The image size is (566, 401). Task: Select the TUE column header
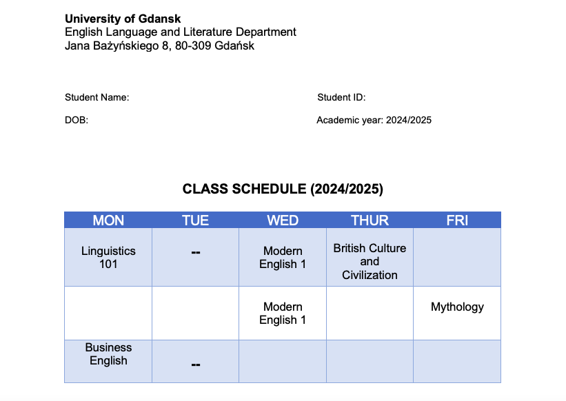point(195,220)
